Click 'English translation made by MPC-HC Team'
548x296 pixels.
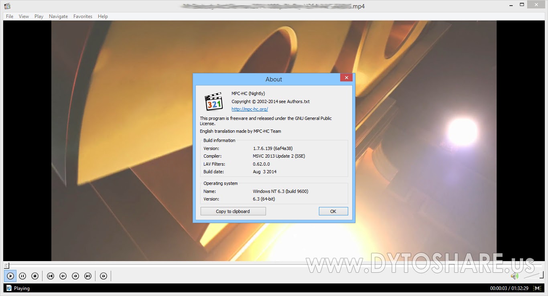click(240, 131)
